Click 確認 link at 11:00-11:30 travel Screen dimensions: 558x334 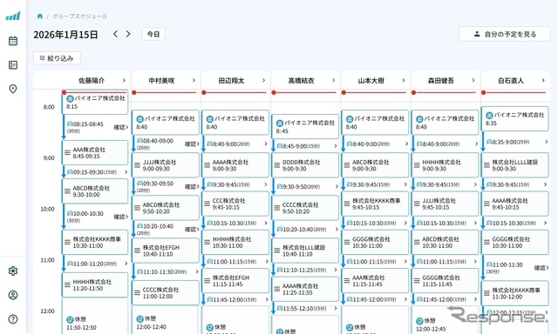click(x=541, y=268)
